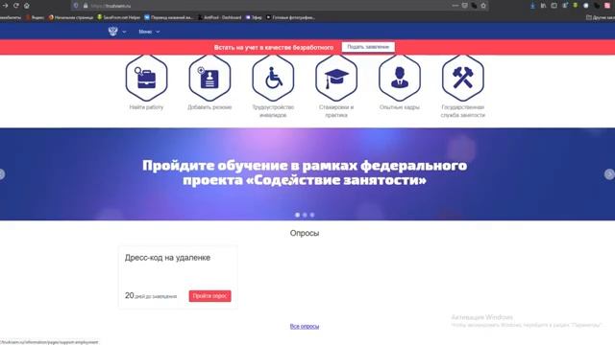This screenshot has width=615, height=345.
Task: Open the AntPool - Dashboard bookmark
Action: pyautogui.click(x=220, y=17)
